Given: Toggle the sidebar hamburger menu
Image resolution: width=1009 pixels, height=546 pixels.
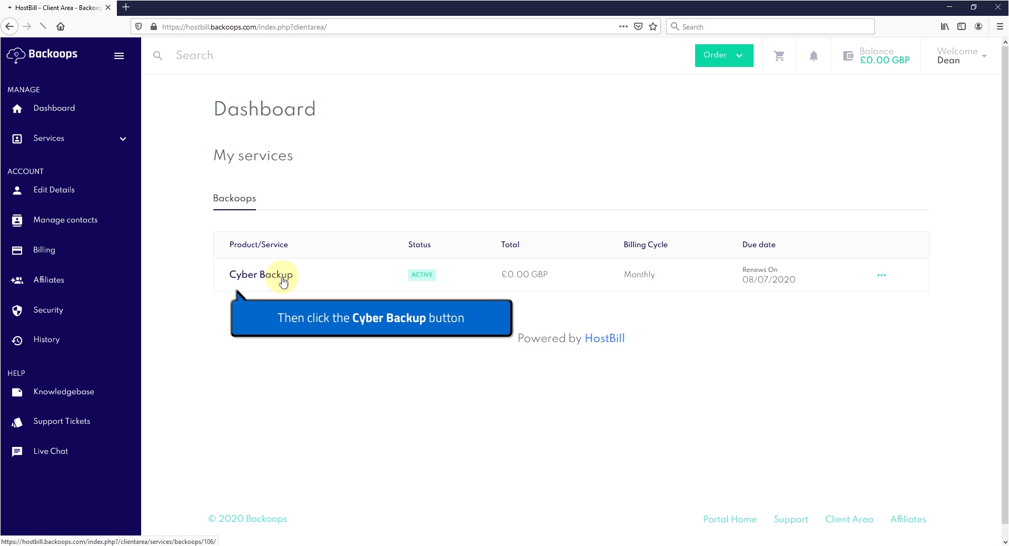Looking at the screenshot, I should tap(119, 56).
